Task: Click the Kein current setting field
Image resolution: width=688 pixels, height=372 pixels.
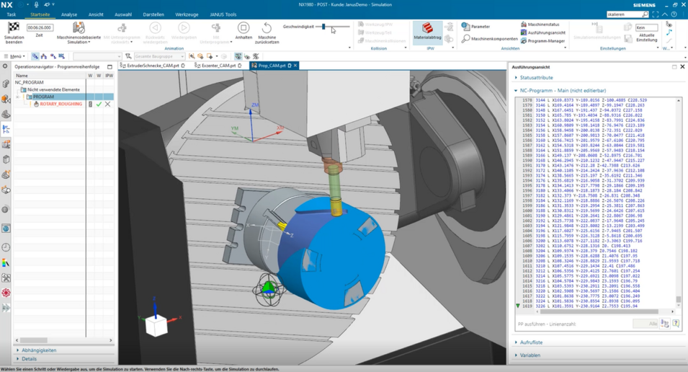Action: point(646,27)
